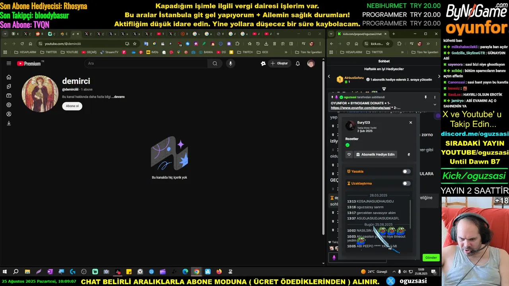Screen dimensions: 509x286
Task: Click the YouTube Premium logo
Action: click(30, 64)
